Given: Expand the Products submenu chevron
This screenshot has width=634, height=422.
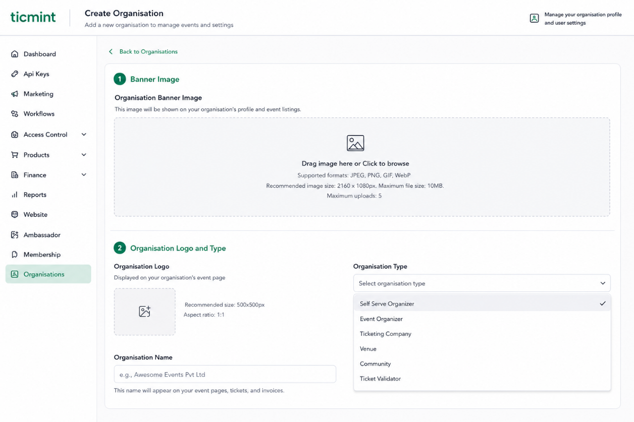Looking at the screenshot, I should [x=84, y=155].
